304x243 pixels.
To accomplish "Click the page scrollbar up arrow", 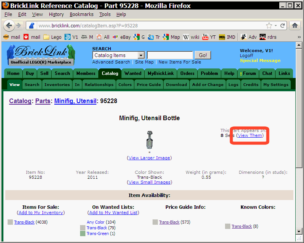I will 299,45.
